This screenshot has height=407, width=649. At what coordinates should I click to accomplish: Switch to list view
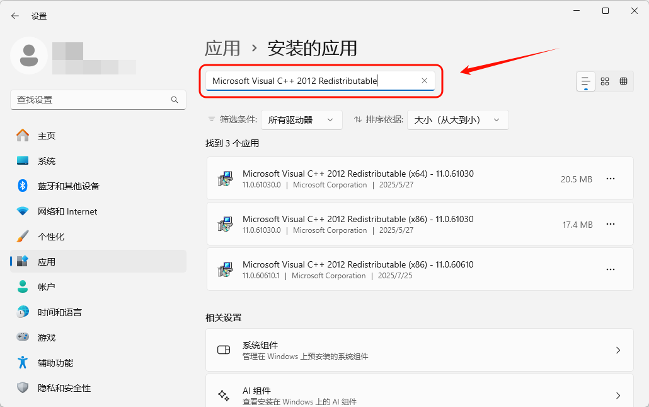point(585,81)
